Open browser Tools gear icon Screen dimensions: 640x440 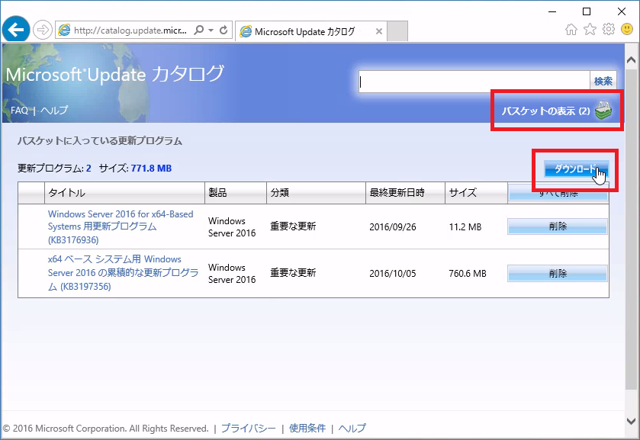point(609,30)
